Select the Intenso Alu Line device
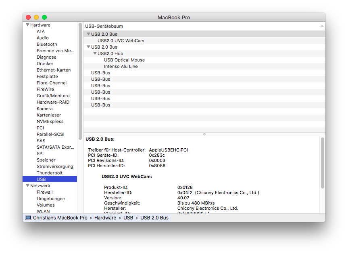 pos(121,66)
